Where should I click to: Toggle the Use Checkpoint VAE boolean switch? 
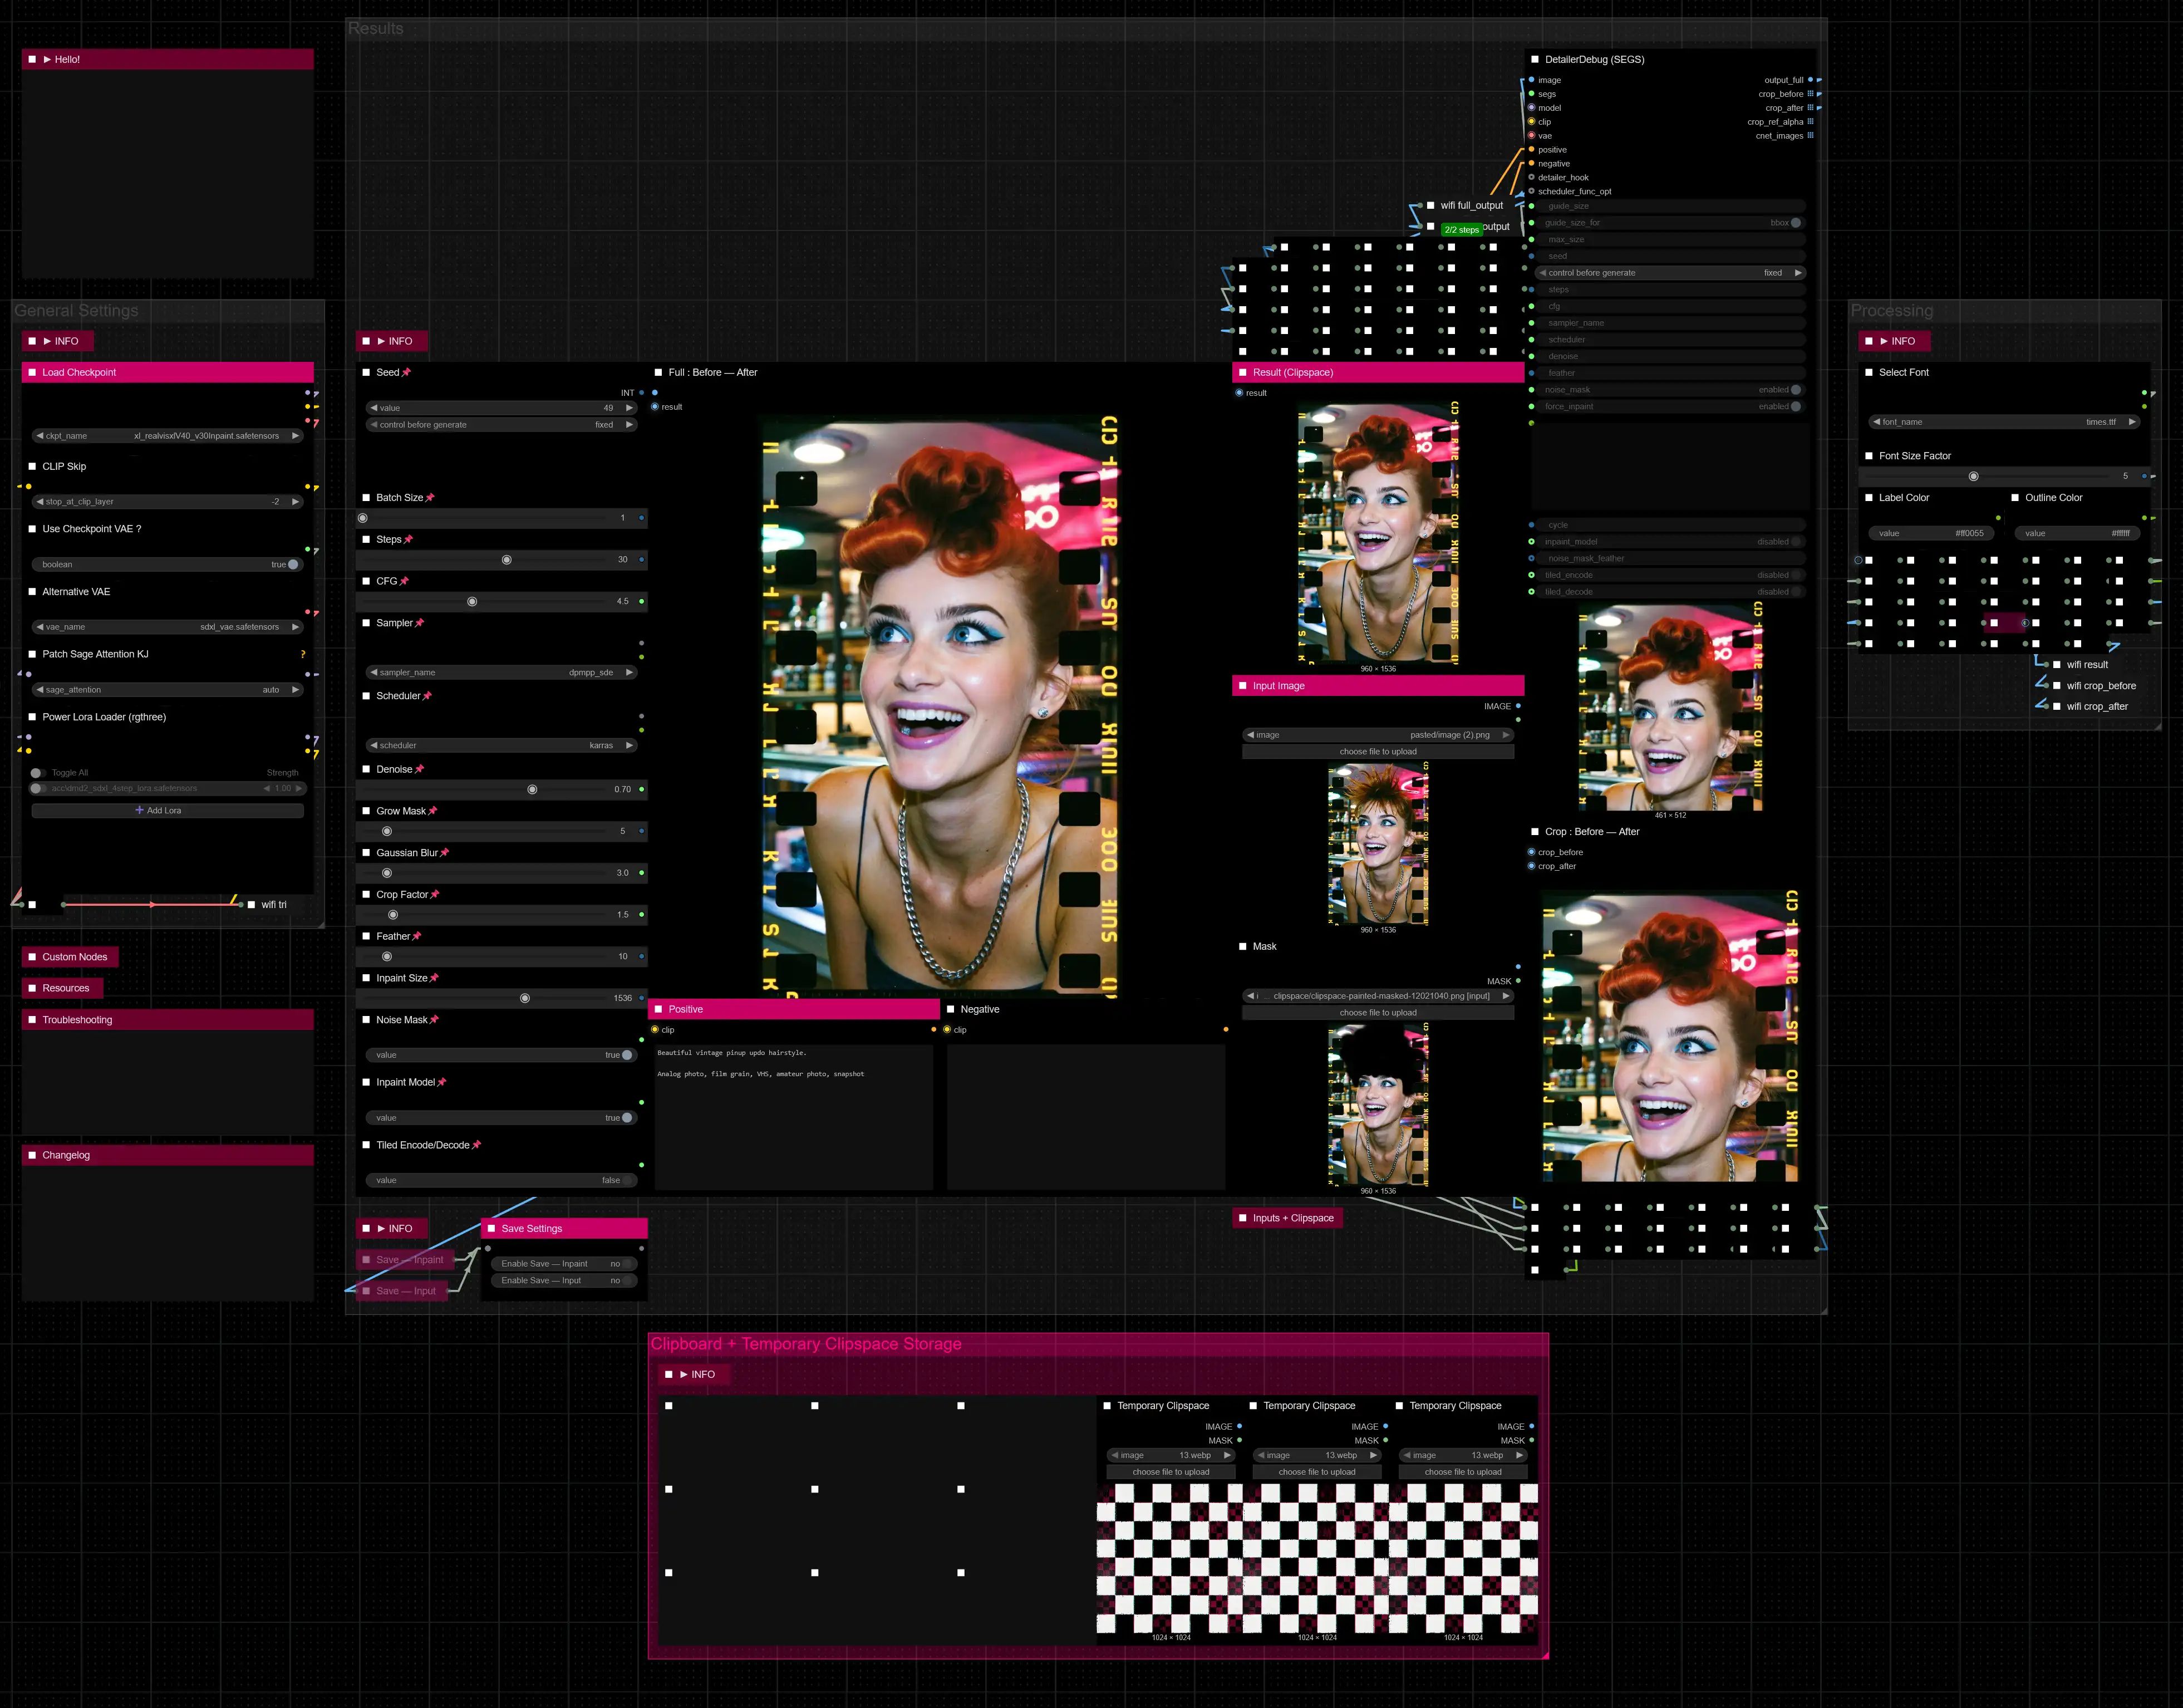(292, 564)
